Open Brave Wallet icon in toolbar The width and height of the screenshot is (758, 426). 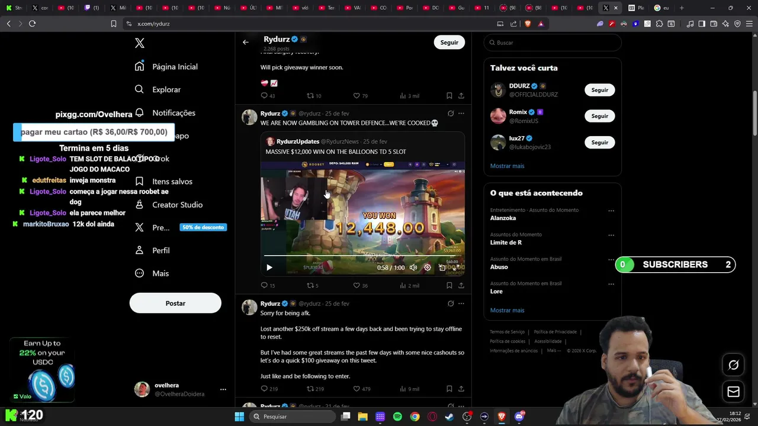[x=714, y=24]
